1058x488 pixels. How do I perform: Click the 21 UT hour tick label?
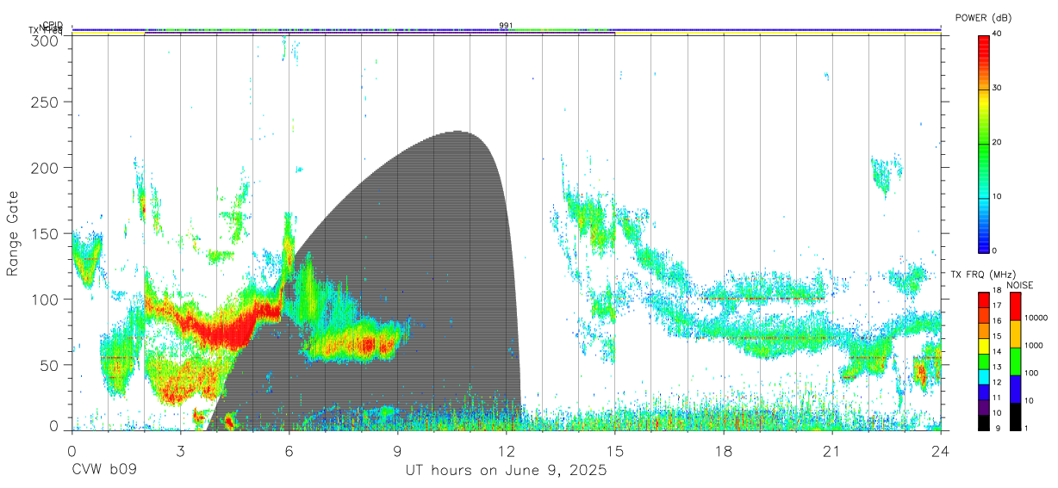click(832, 450)
